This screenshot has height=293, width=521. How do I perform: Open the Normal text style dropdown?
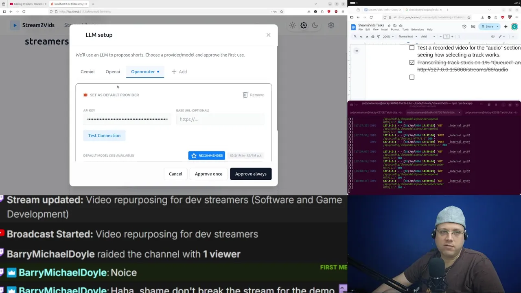pos(407,37)
